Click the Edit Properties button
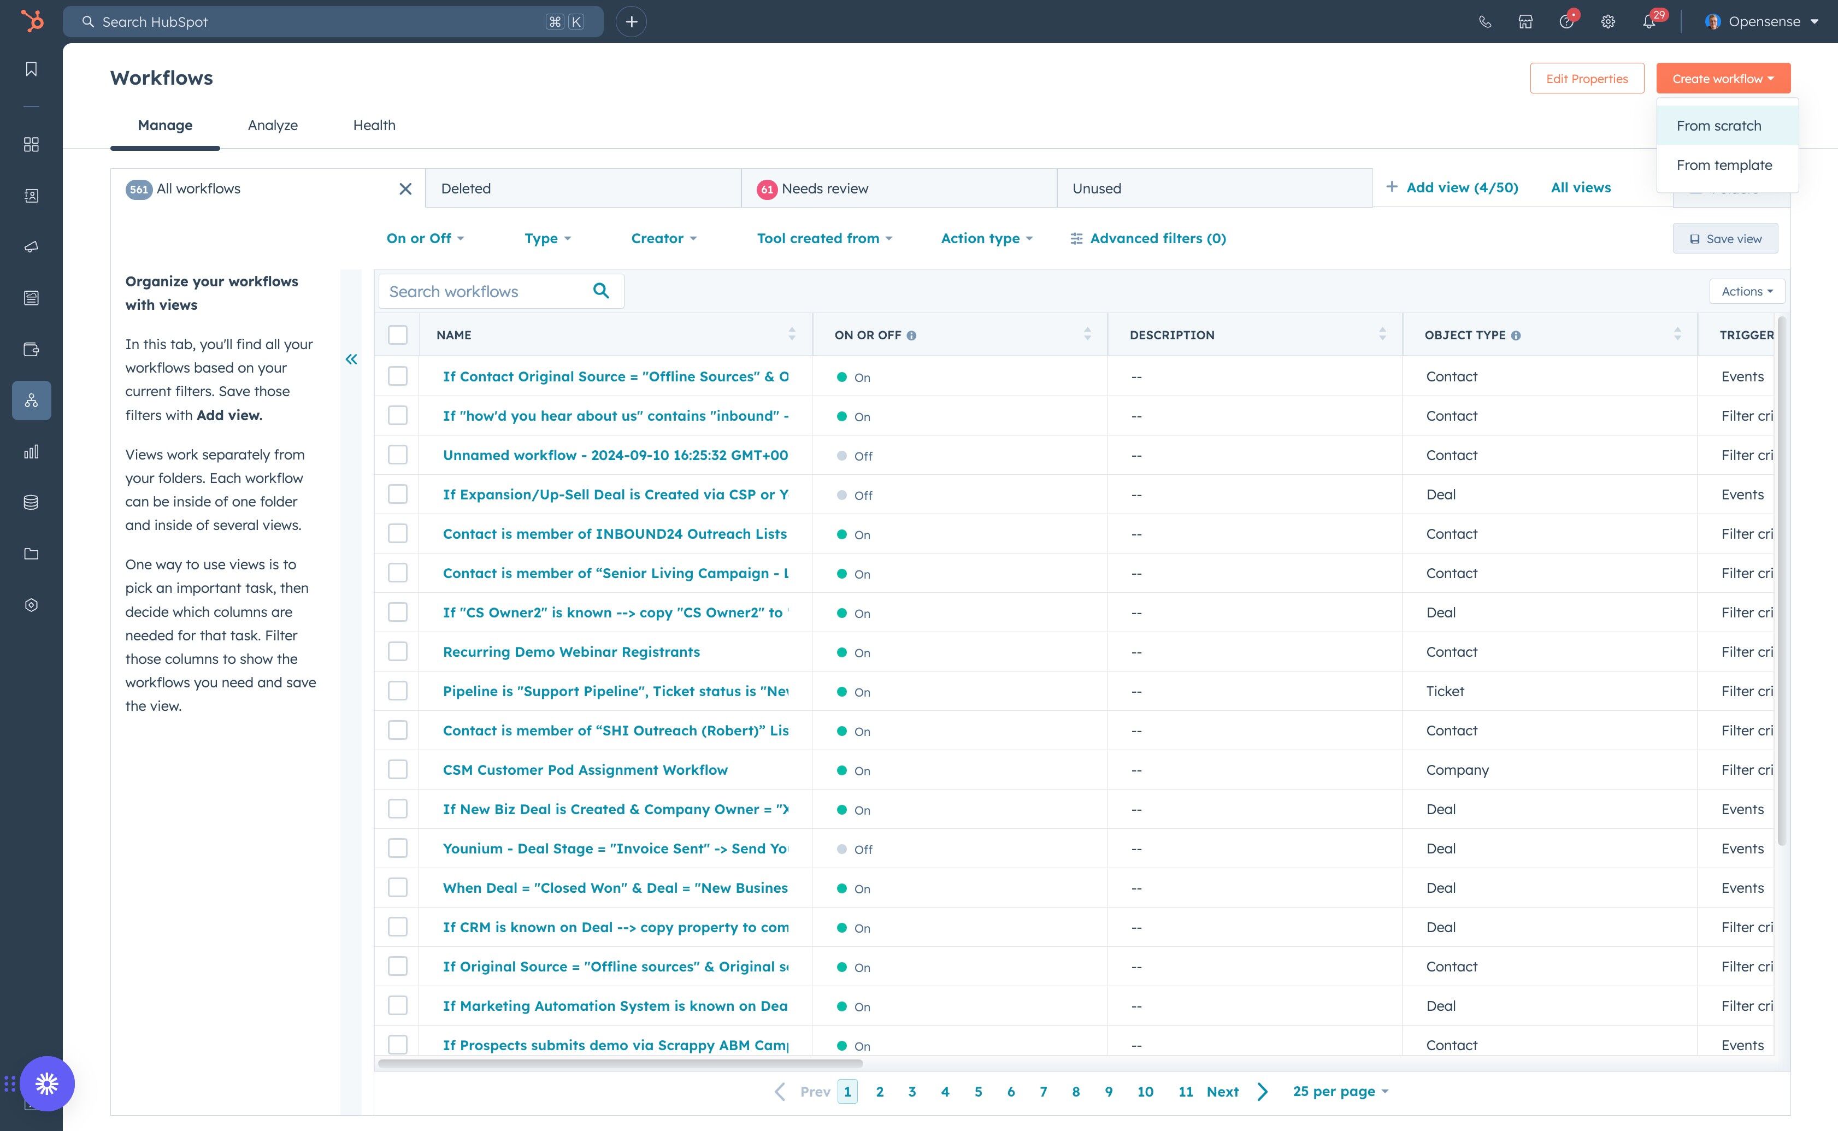The height and width of the screenshot is (1131, 1838). pos(1587,79)
